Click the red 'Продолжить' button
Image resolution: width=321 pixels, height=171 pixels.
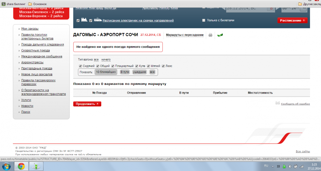87,103
